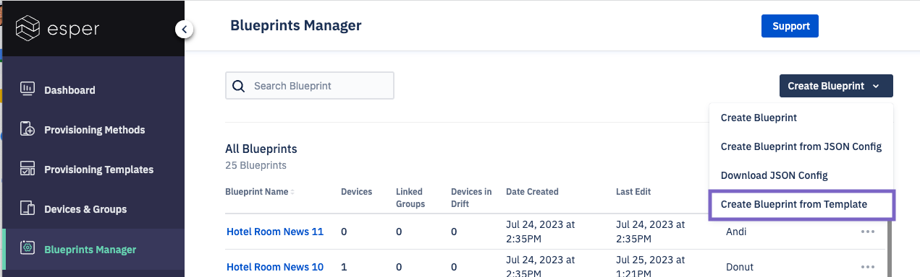Click the Devices column header
Image resolution: width=920 pixels, height=277 pixels.
(x=356, y=192)
